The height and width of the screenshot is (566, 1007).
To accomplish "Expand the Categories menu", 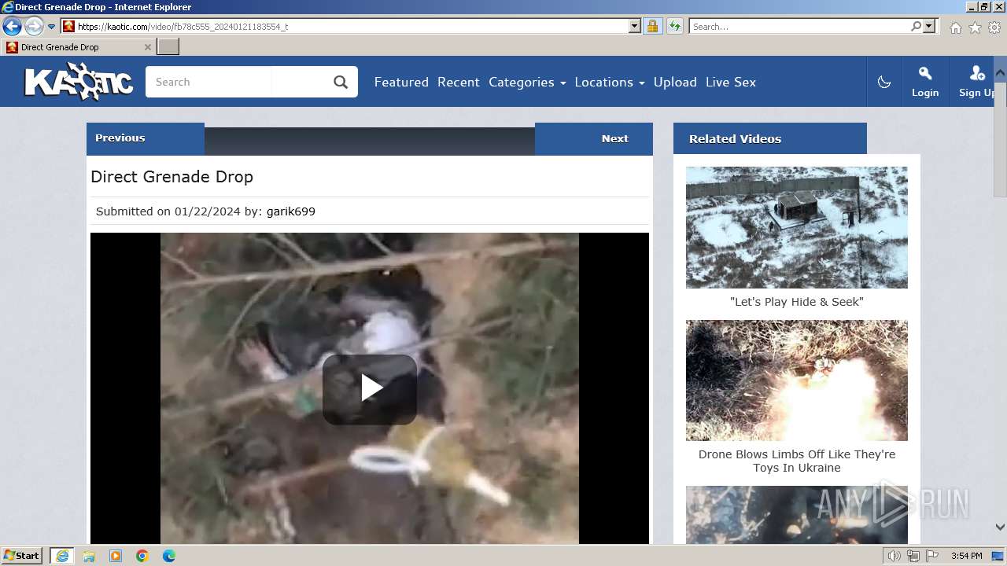I will pos(527,82).
